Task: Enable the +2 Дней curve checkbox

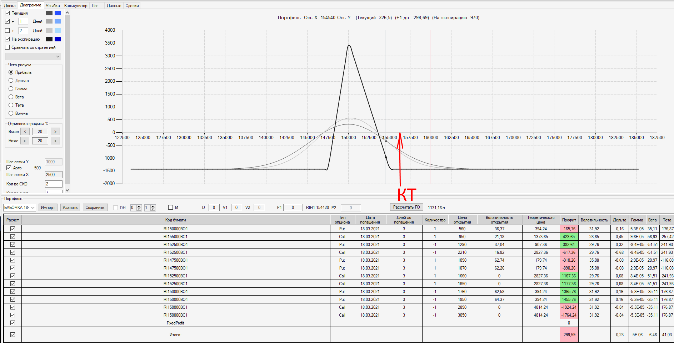Action: pos(8,31)
